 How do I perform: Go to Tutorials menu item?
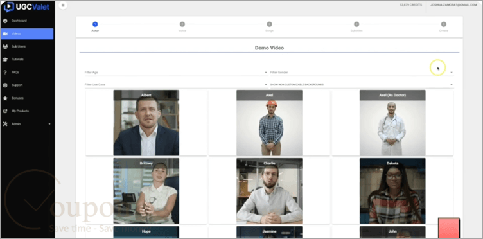(27, 60)
